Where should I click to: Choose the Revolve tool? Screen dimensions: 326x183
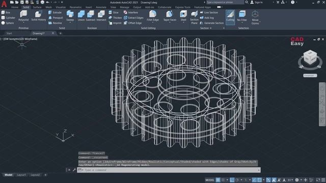coord(55,23)
